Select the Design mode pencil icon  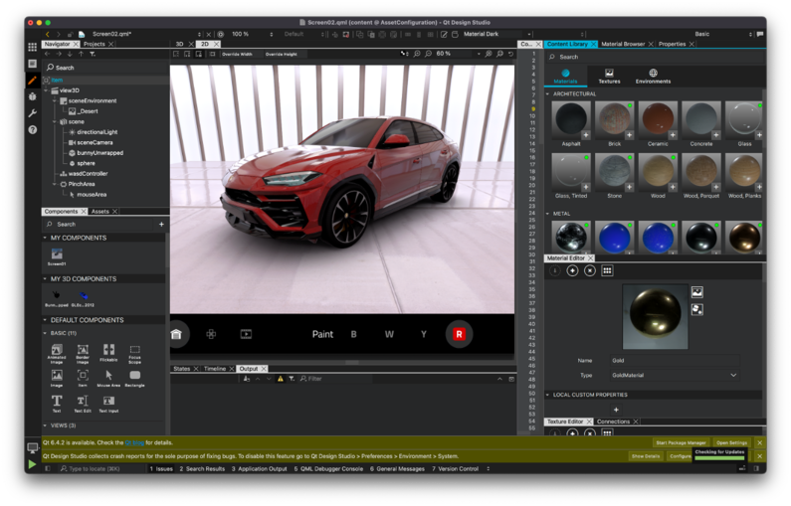click(x=32, y=81)
